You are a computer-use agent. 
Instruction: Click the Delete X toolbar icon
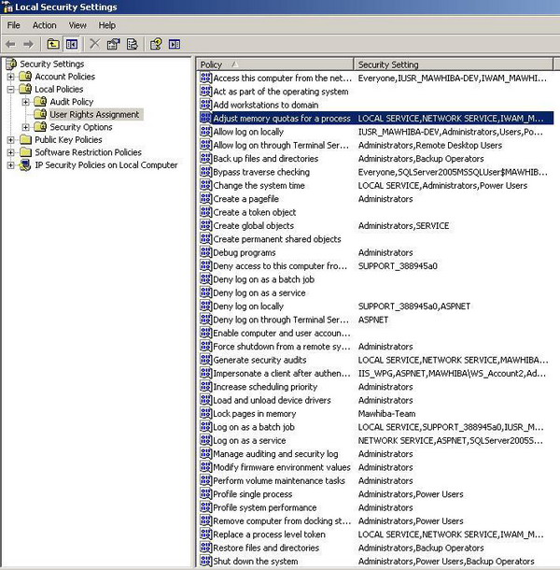click(95, 44)
